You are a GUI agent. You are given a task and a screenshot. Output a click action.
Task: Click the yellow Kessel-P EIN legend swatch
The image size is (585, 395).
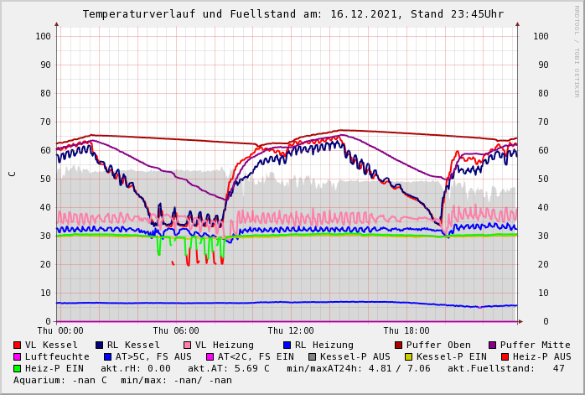(x=408, y=356)
